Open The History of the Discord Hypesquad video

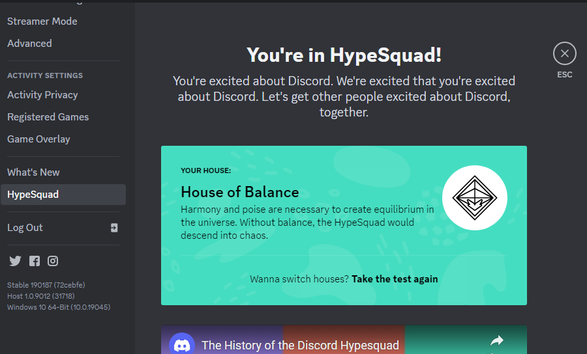(300, 345)
